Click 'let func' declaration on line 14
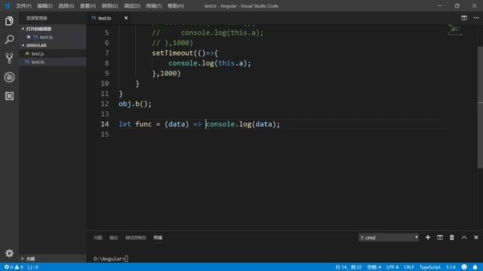 point(135,124)
